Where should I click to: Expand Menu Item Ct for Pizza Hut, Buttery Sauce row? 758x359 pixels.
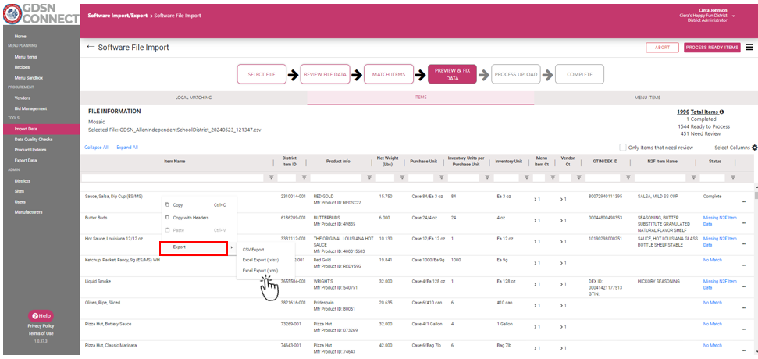tap(537, 327)
